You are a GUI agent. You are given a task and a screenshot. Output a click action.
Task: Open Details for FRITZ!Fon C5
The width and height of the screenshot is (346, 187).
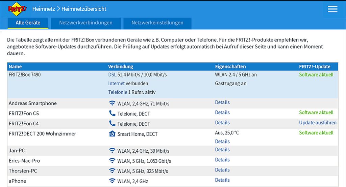[222, 113]
